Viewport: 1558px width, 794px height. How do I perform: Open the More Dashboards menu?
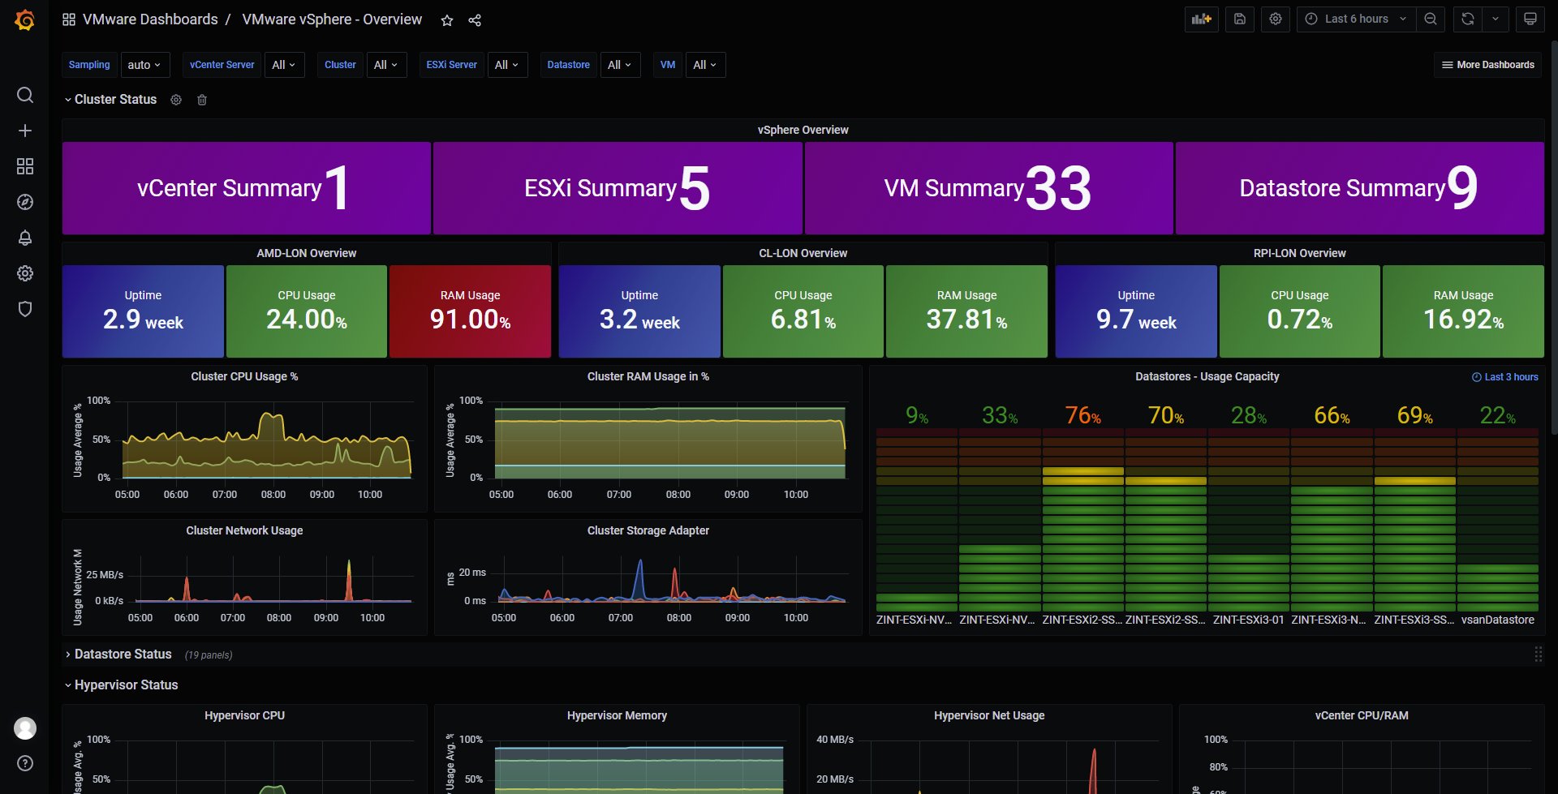1488,65
